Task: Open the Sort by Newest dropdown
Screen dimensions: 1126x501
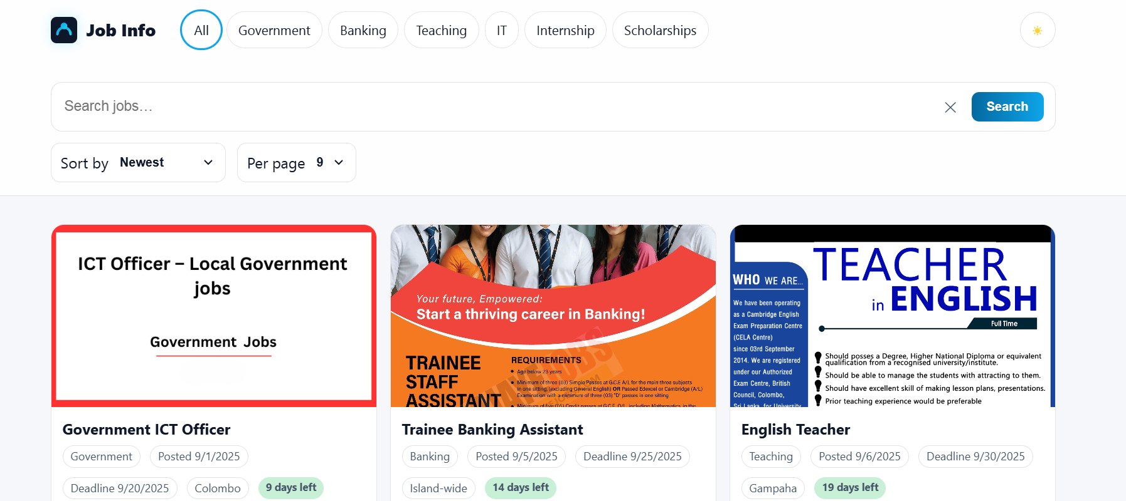Action: point(138,163)
